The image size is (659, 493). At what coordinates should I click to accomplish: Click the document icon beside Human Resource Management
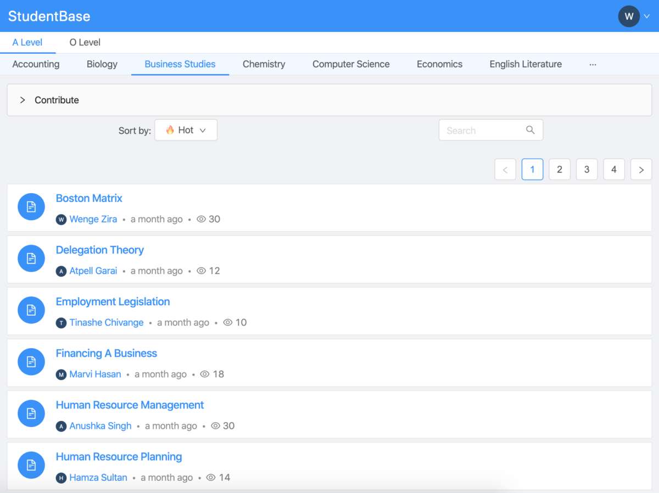31,413
